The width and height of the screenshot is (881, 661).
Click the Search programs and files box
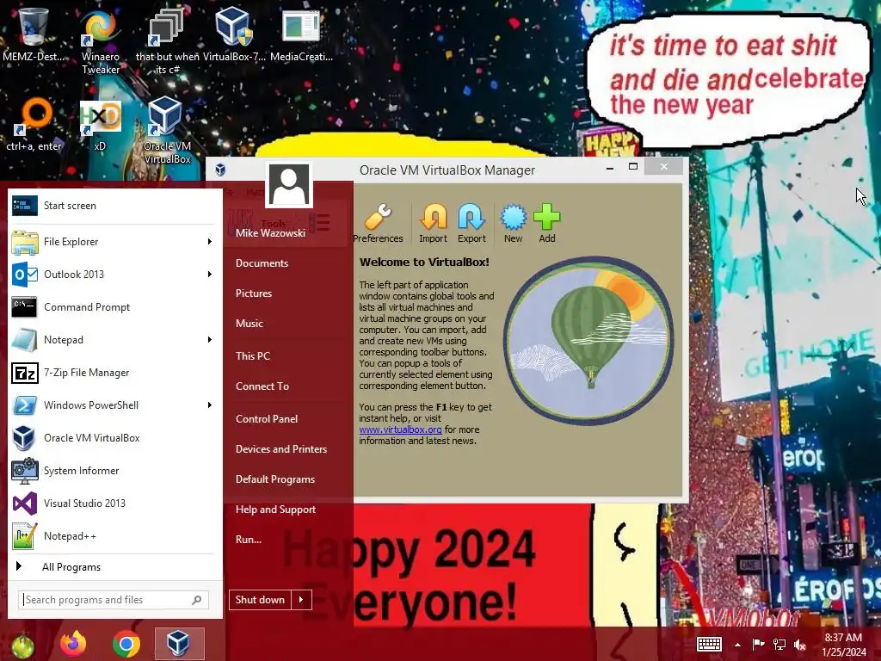[x=114, y=600]
